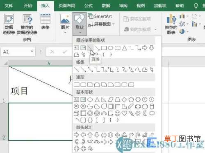
Task: Pick the triangle in recent shapes
Action: [124, 48]
